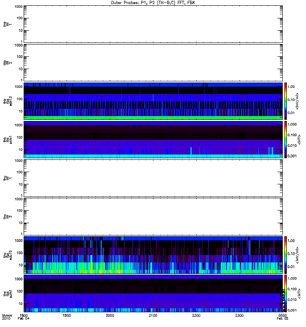Click the "thc fbk edc12" y-axis label

click(8, 255)
